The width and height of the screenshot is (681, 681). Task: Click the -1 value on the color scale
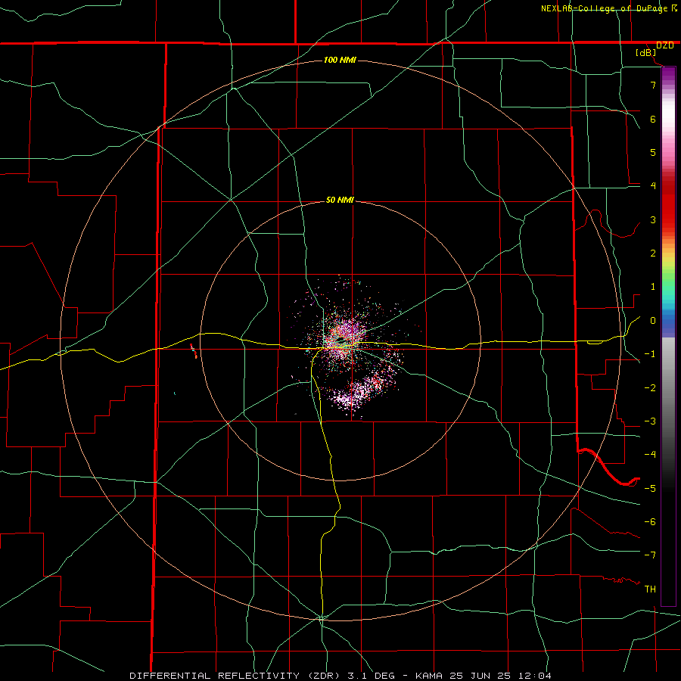[x=650, y=354]
